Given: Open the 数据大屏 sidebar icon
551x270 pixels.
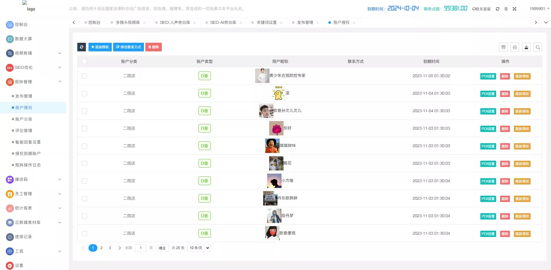Looking at the screenshot, I should coord(10,39).
